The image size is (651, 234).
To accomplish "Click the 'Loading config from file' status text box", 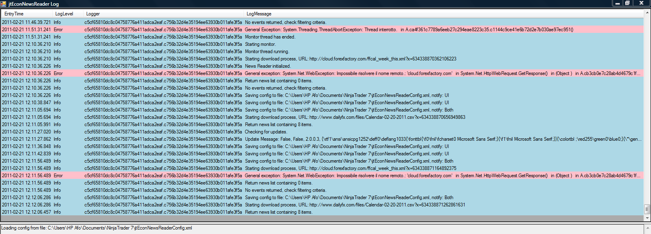I will pos(322,229).
